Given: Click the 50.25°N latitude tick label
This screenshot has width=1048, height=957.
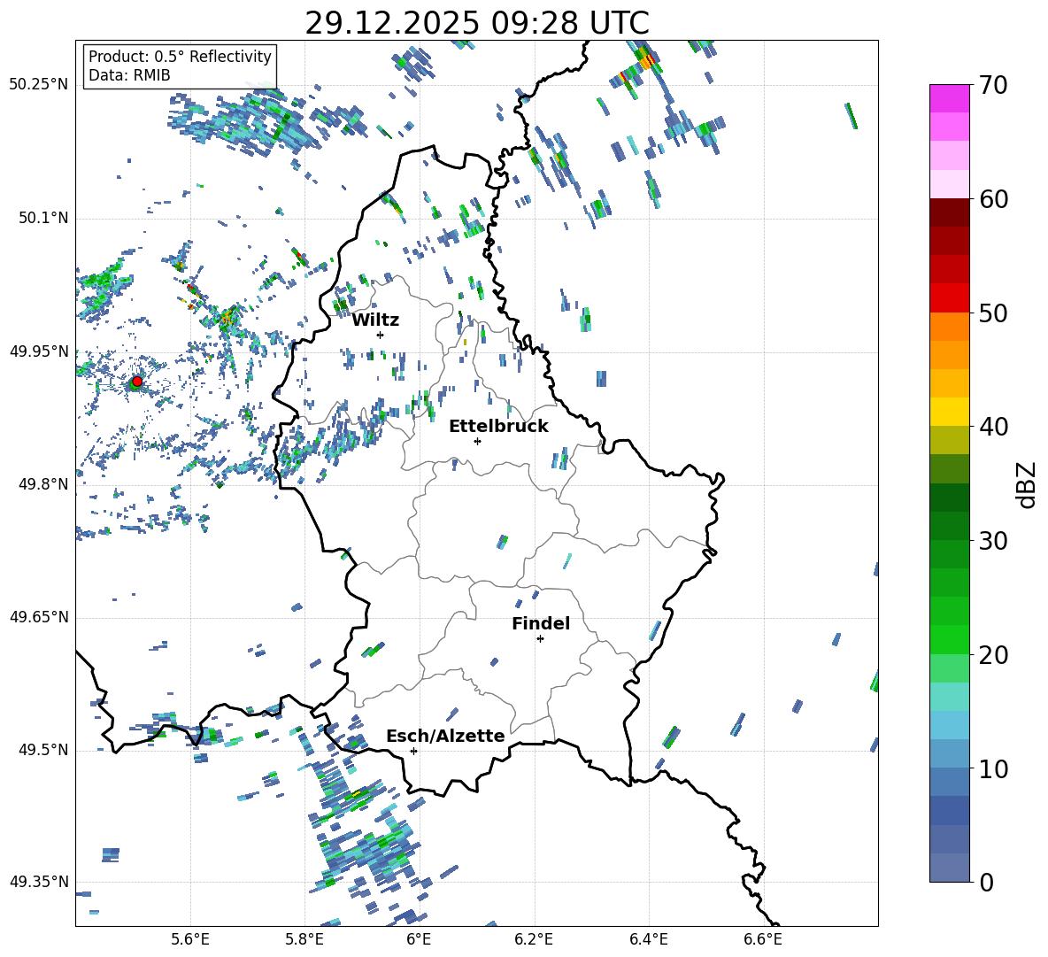Looking at the screenshot, I should pos(38,84).
